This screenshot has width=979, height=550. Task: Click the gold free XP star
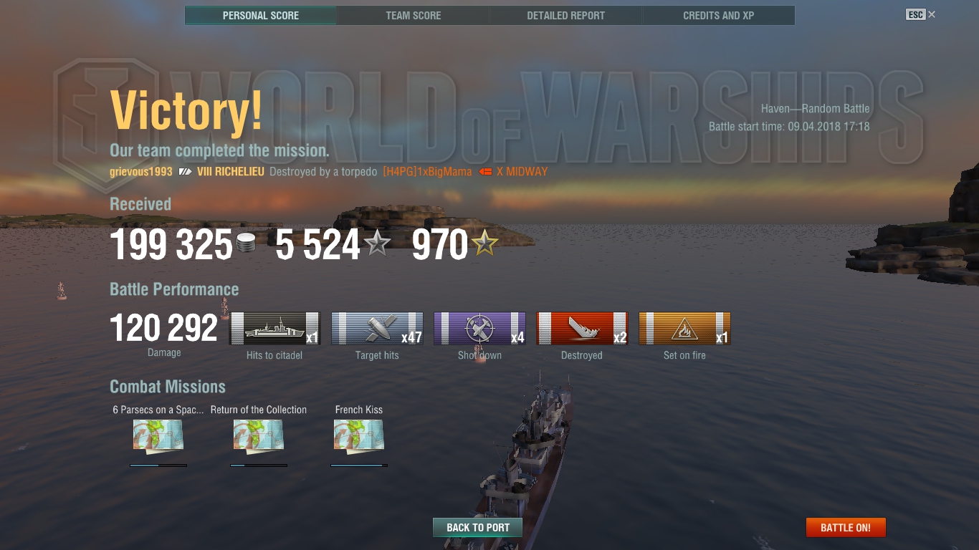pyautogui.click(x=484, y=244)
